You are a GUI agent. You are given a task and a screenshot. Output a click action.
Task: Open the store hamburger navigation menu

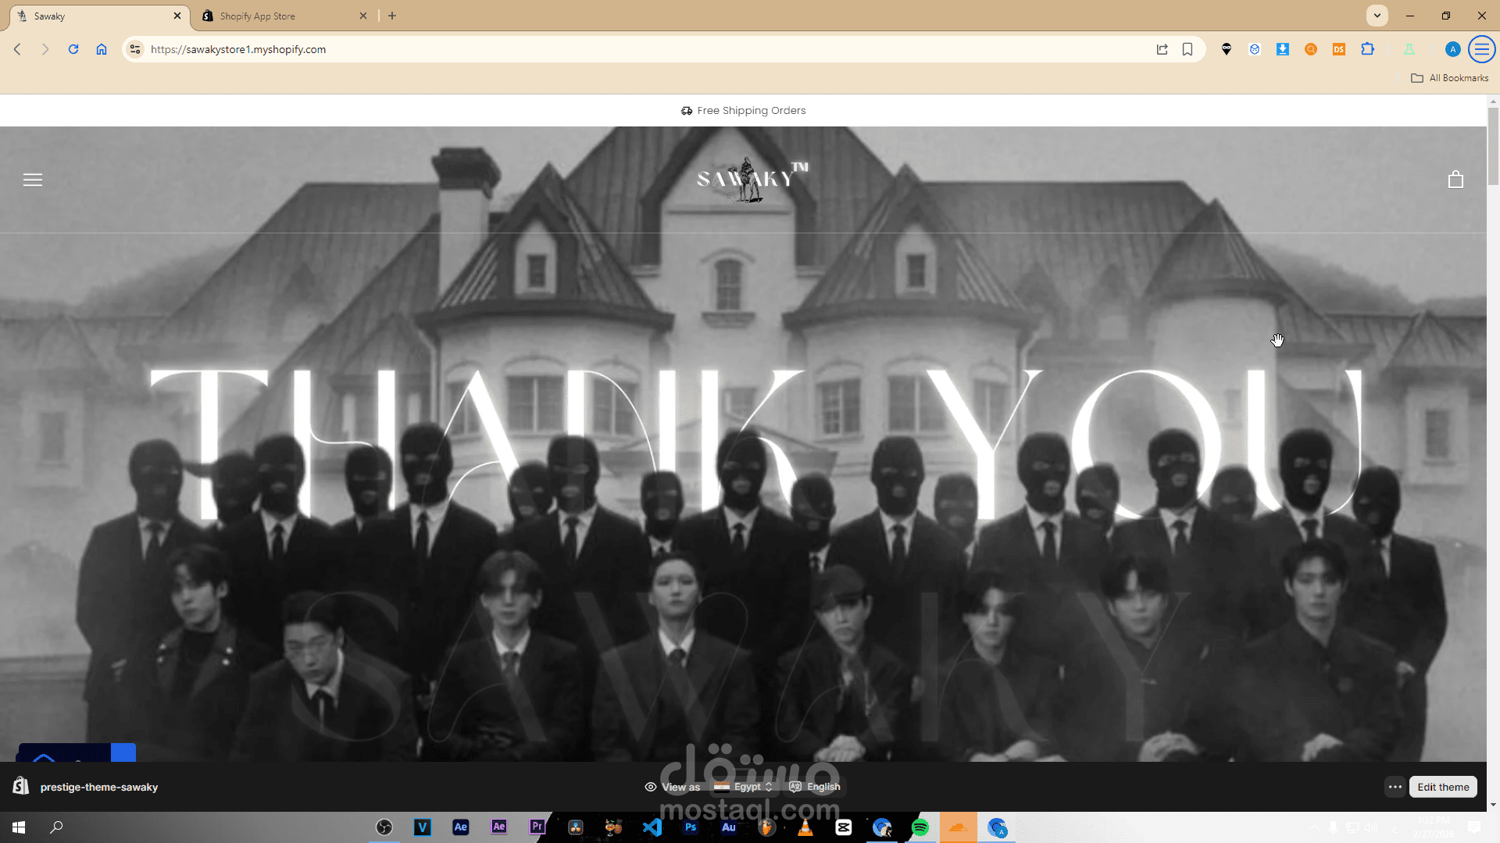click(33, 180)
